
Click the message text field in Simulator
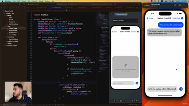pos(162,89)
